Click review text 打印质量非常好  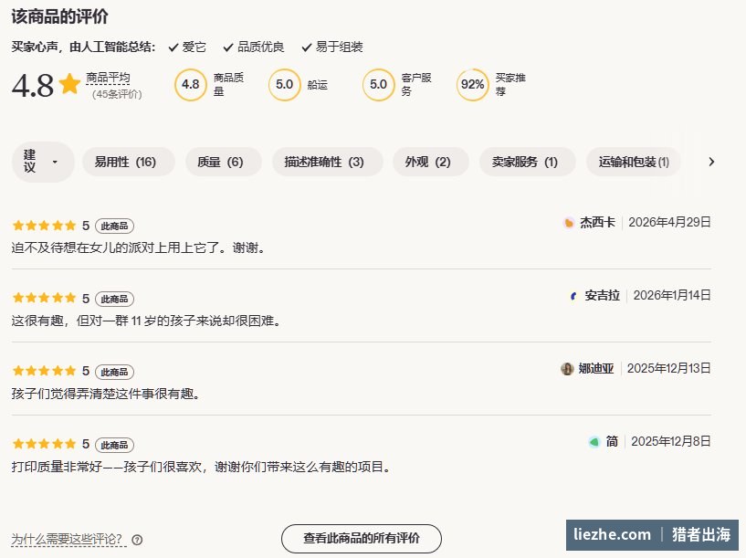click(201, 468)
